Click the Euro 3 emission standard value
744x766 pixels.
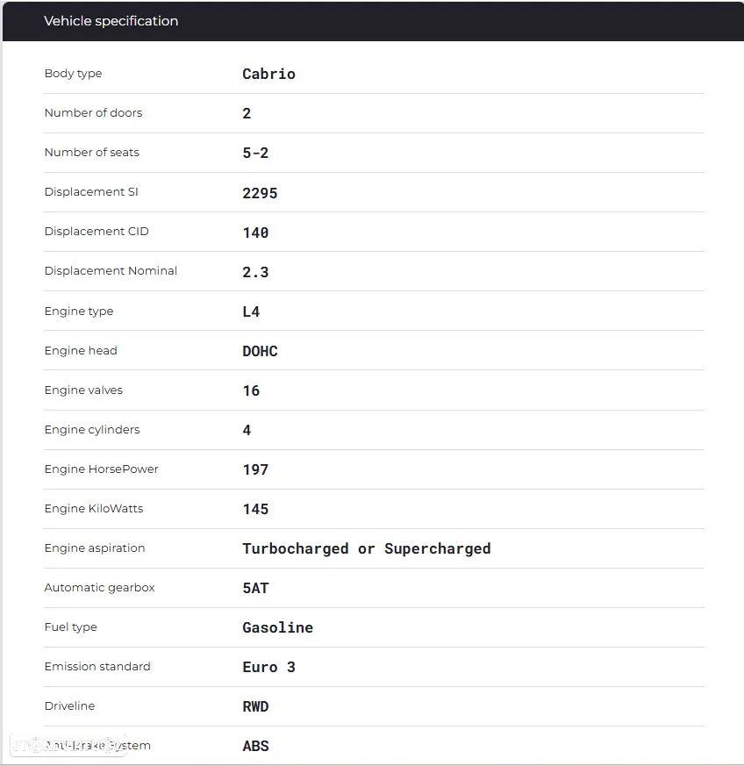pyautogui.click(x=268, y=668)
